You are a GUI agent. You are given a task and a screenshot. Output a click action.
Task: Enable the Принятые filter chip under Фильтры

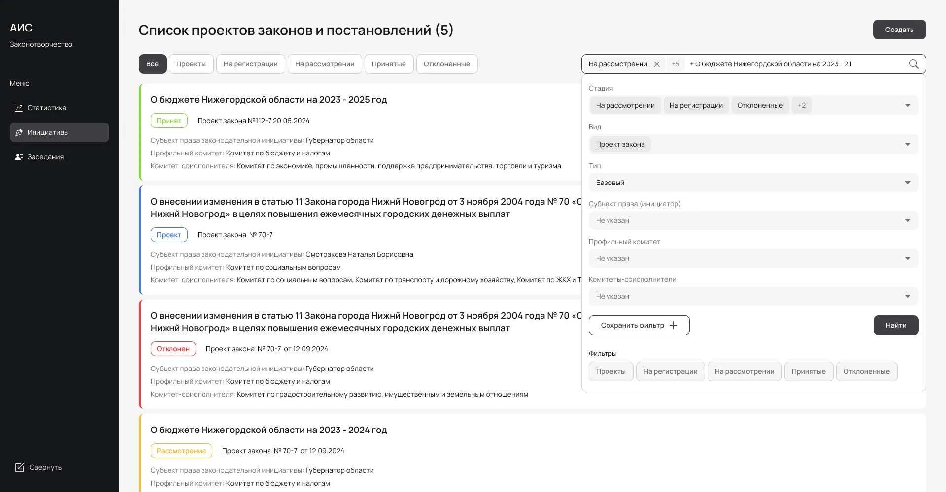pos(809,371)
